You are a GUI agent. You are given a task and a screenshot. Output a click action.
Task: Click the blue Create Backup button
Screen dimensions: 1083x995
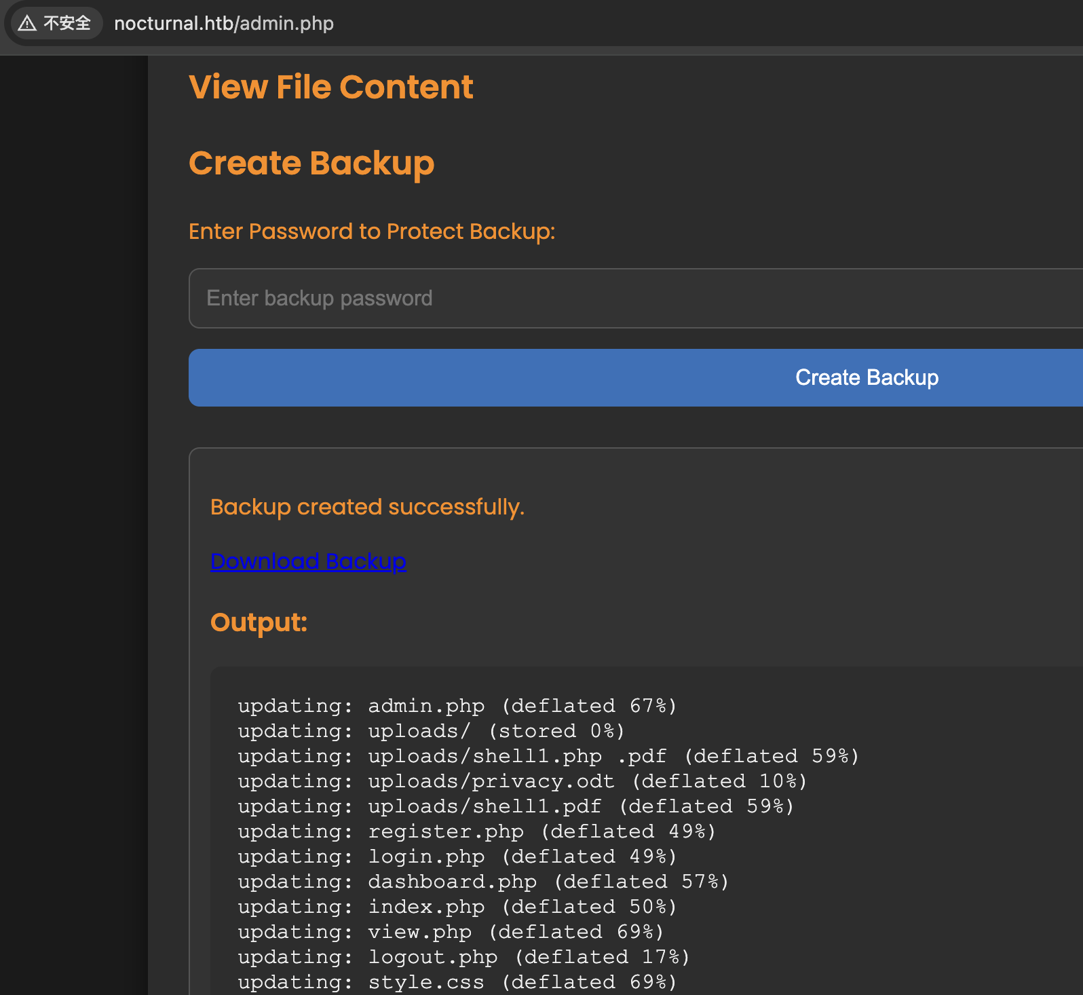[636, 377]
